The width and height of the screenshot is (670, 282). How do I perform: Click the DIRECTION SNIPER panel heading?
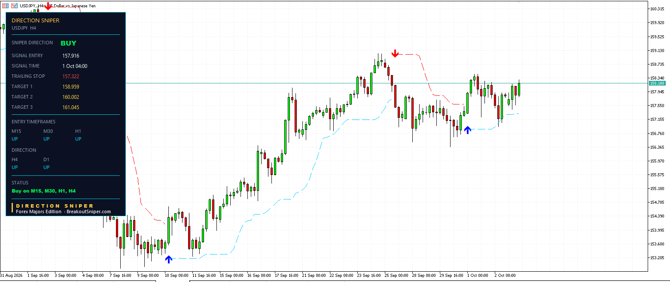click(x=36, y=20)
